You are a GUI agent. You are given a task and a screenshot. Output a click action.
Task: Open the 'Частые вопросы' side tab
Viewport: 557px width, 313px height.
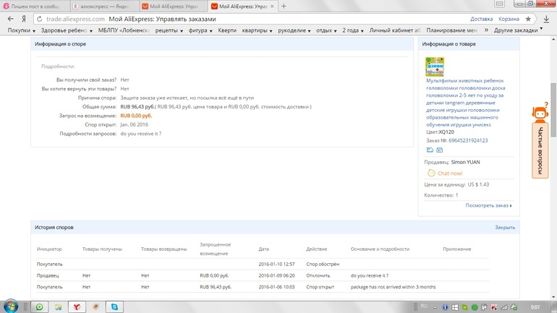(540, 150)
